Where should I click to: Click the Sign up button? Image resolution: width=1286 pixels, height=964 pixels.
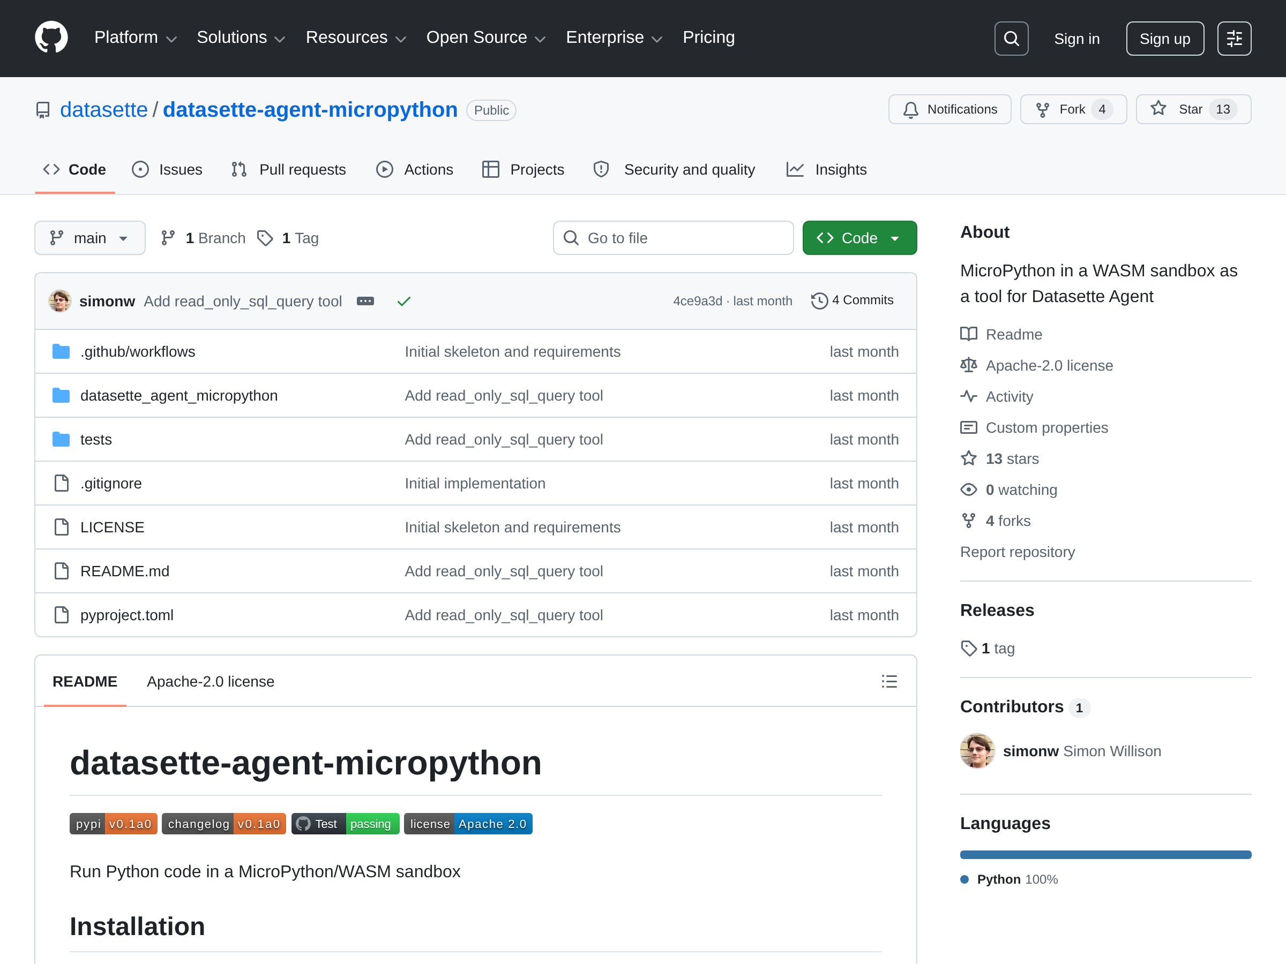(1164, 39)
